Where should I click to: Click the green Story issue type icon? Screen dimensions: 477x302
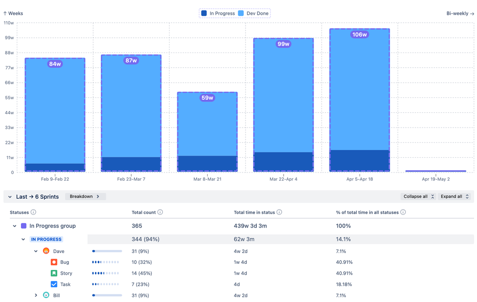tap(53, 273)
